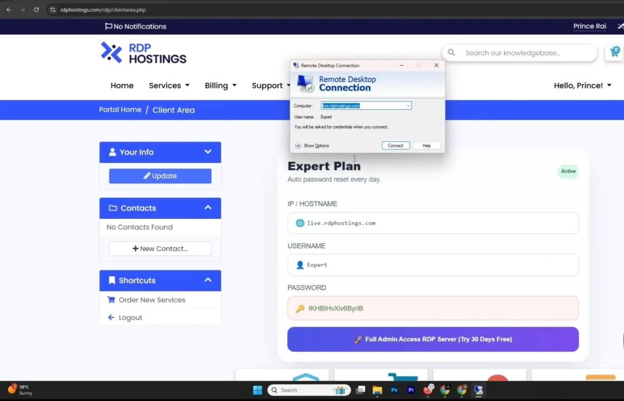624x401 pixels.
Task: Click the Expert Plan heading
Action: coord(324,166)
